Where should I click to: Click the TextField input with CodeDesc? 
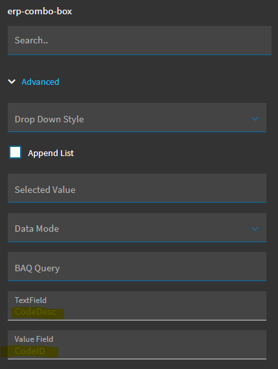(137, 306)
